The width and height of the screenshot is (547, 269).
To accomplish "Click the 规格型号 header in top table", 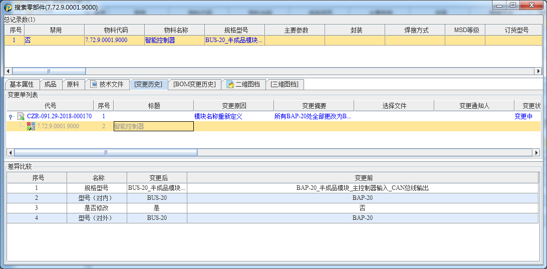I will [235, 30].
